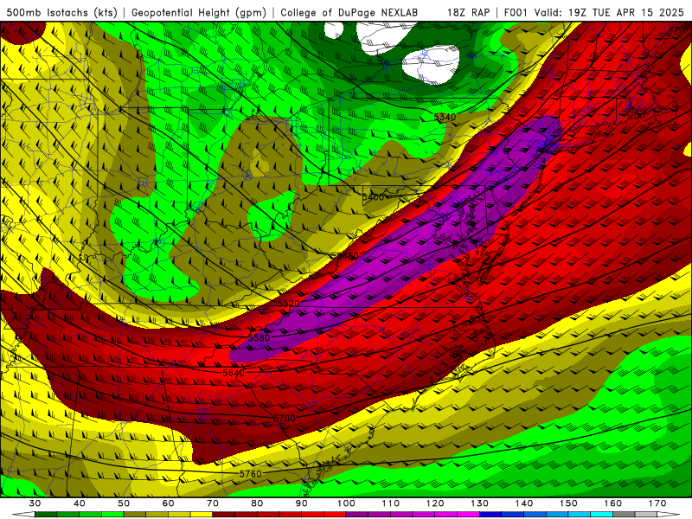Click the 70 value on the legend scale
This screenshot has width=692, height=519.
pyautogui.click(x=213, y=503)
